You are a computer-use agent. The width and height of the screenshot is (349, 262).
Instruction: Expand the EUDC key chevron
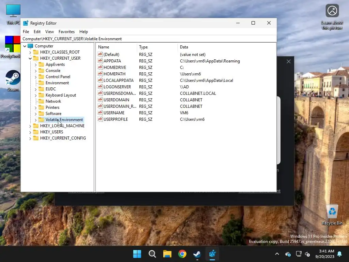(35, 89)
